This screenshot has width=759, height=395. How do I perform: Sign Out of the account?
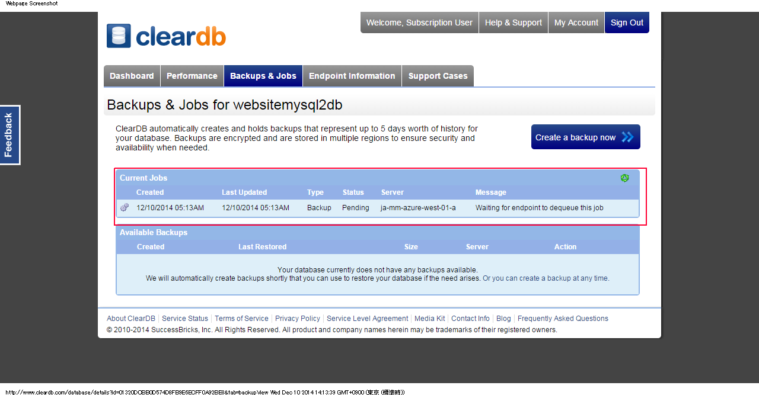tap(627, 23)
